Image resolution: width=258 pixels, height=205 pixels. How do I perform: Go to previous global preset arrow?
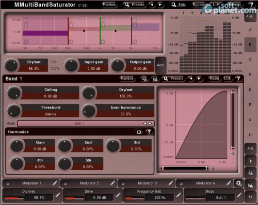click(x=152, y=5)
